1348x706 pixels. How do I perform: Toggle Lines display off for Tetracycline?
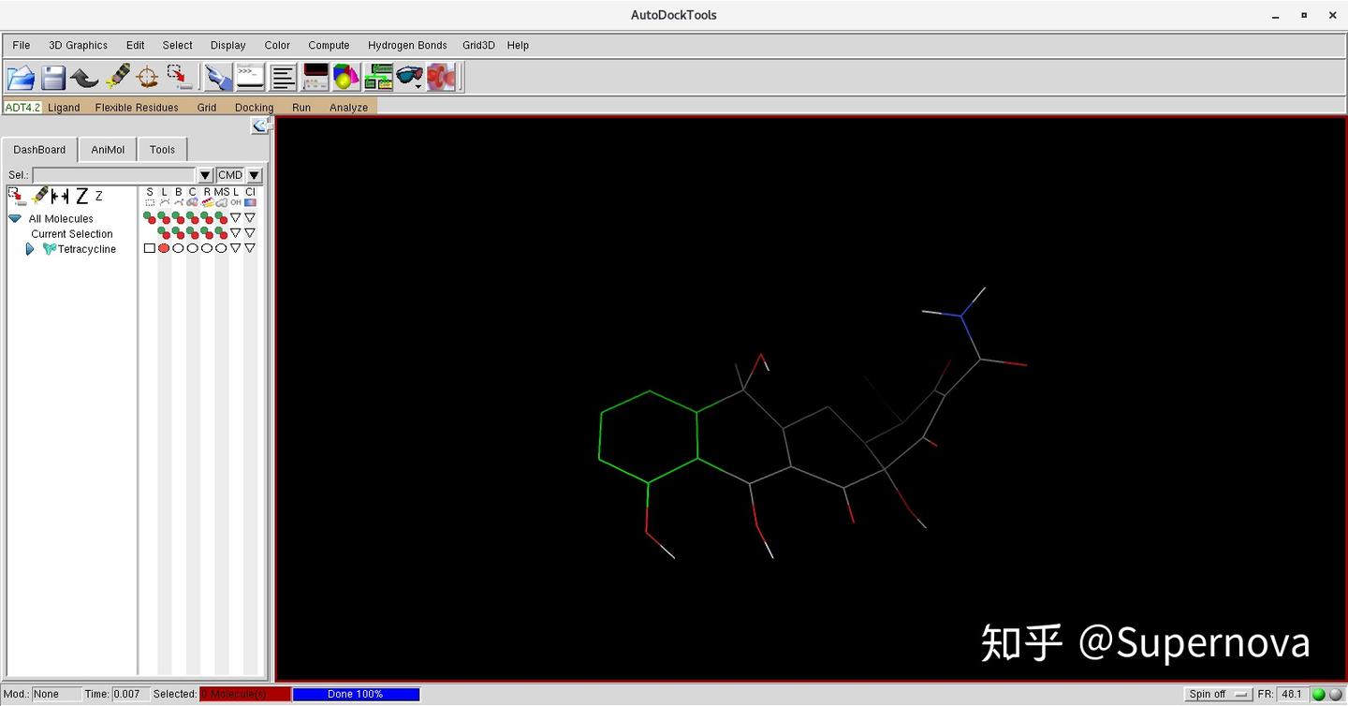click(x=164, y=248)
